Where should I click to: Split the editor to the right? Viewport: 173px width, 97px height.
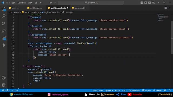click(165, 8)
